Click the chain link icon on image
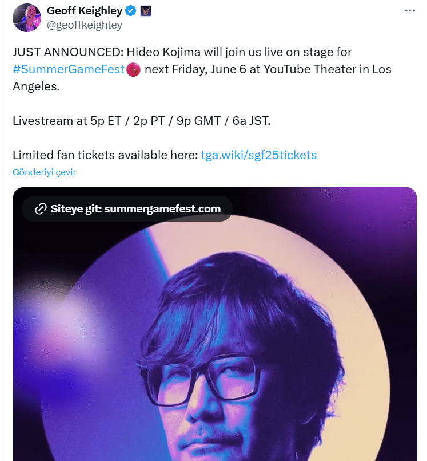The height and width of the screenshot is (461, 427). pyautogui.click(x=40, y=209)
